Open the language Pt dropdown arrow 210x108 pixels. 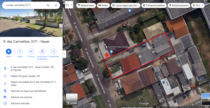tap(71, 4)
